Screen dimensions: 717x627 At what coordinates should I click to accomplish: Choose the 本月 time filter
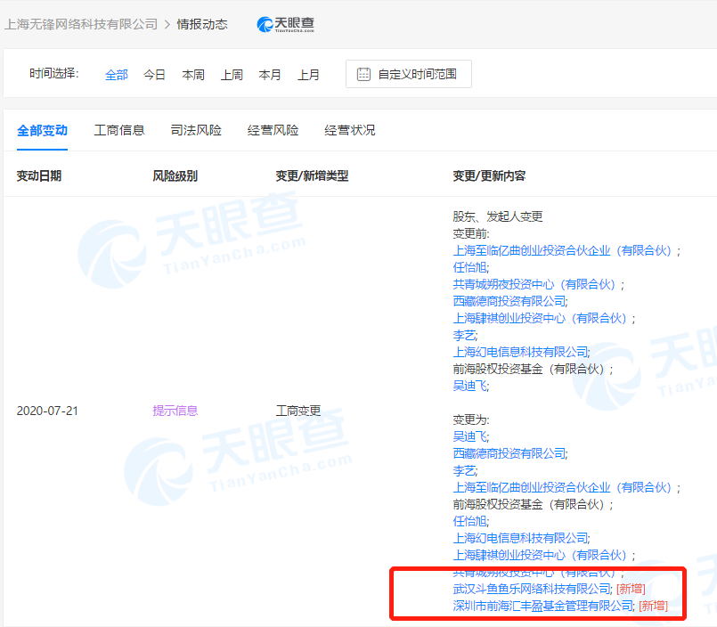[270, 75]
